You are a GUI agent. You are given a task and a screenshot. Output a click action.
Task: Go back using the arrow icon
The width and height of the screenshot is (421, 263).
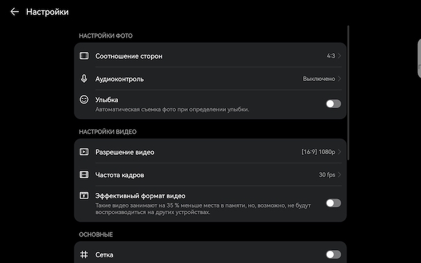point(14,12)
